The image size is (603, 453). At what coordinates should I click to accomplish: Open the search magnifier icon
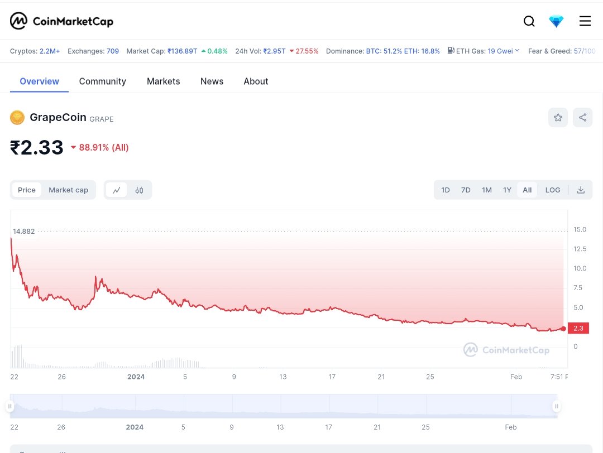pyautogui.click(x=529, y=21)
